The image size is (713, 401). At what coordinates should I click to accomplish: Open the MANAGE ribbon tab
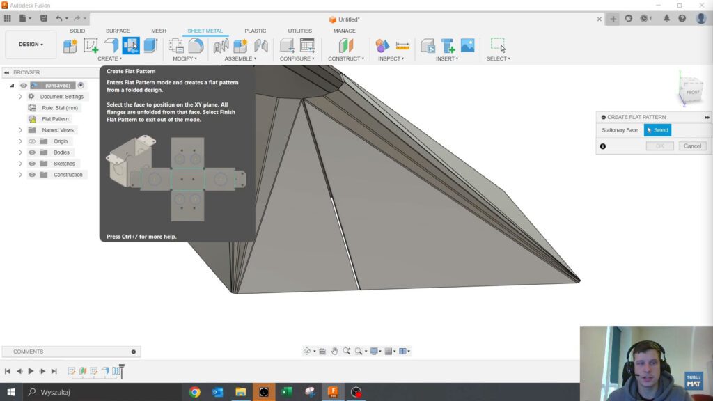pos(343,31)
